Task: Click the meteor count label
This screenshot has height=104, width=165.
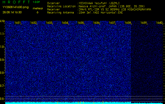Action: 38,9
